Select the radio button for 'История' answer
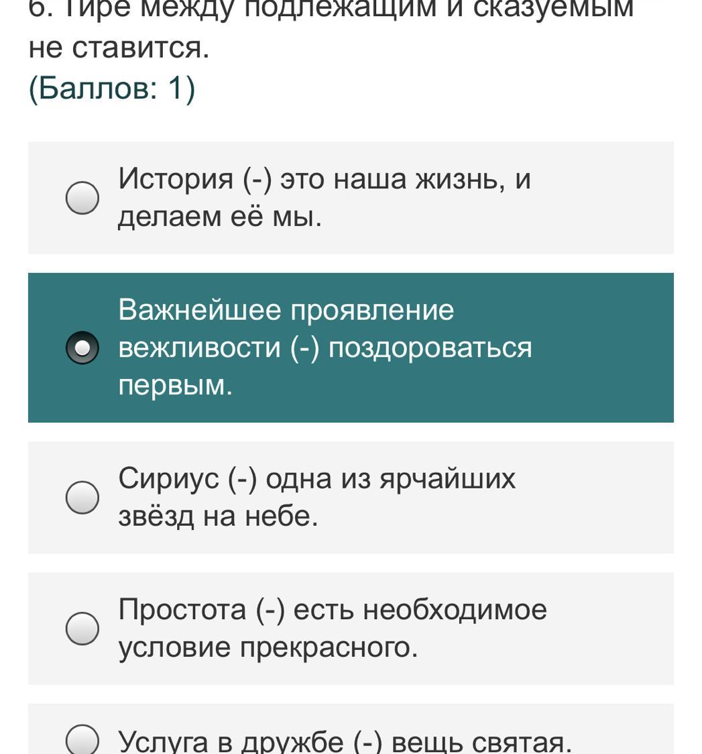This screenshot has height=754, width=702. point(82,198)
